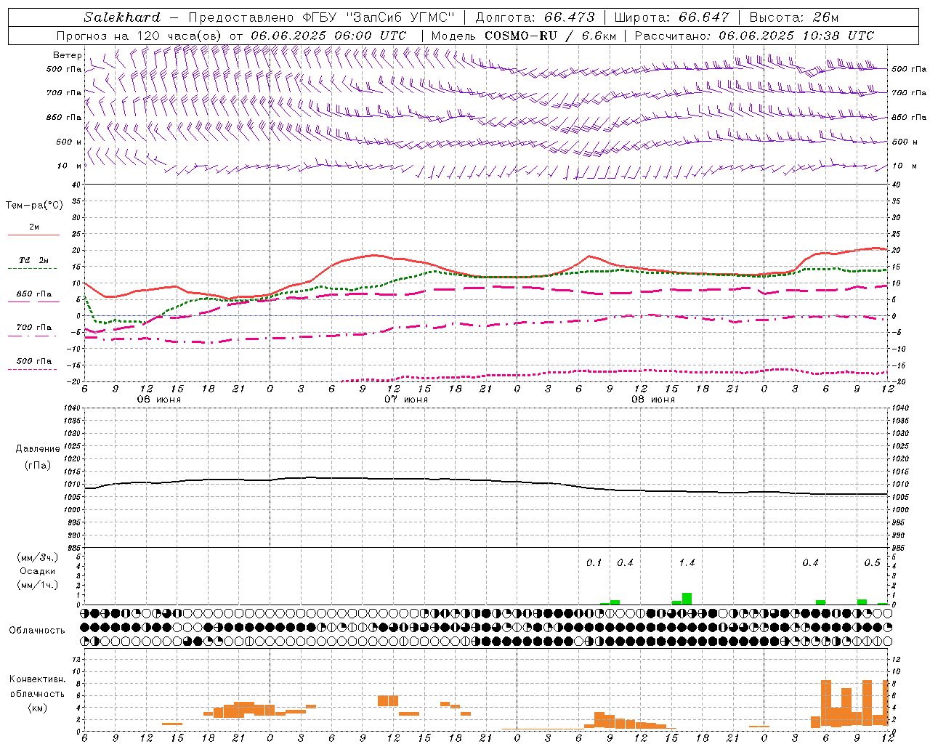Click the (км) unit label of the convective panel
Image resolution: width=930 pixels, height=744 pixels.
pos(37,708)
